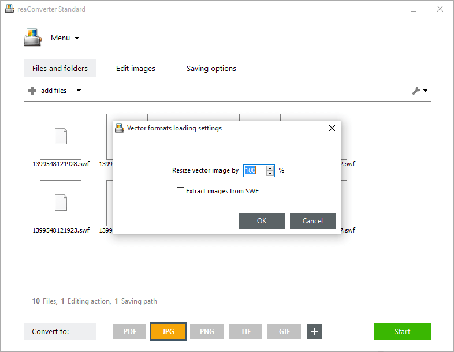The width and height of the screenshot is (454, 352).
Task: Switch to the Edit images tab
Action: coord(136,68)
